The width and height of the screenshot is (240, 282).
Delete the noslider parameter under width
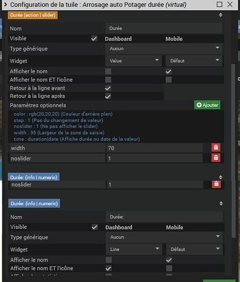point(216,158)
